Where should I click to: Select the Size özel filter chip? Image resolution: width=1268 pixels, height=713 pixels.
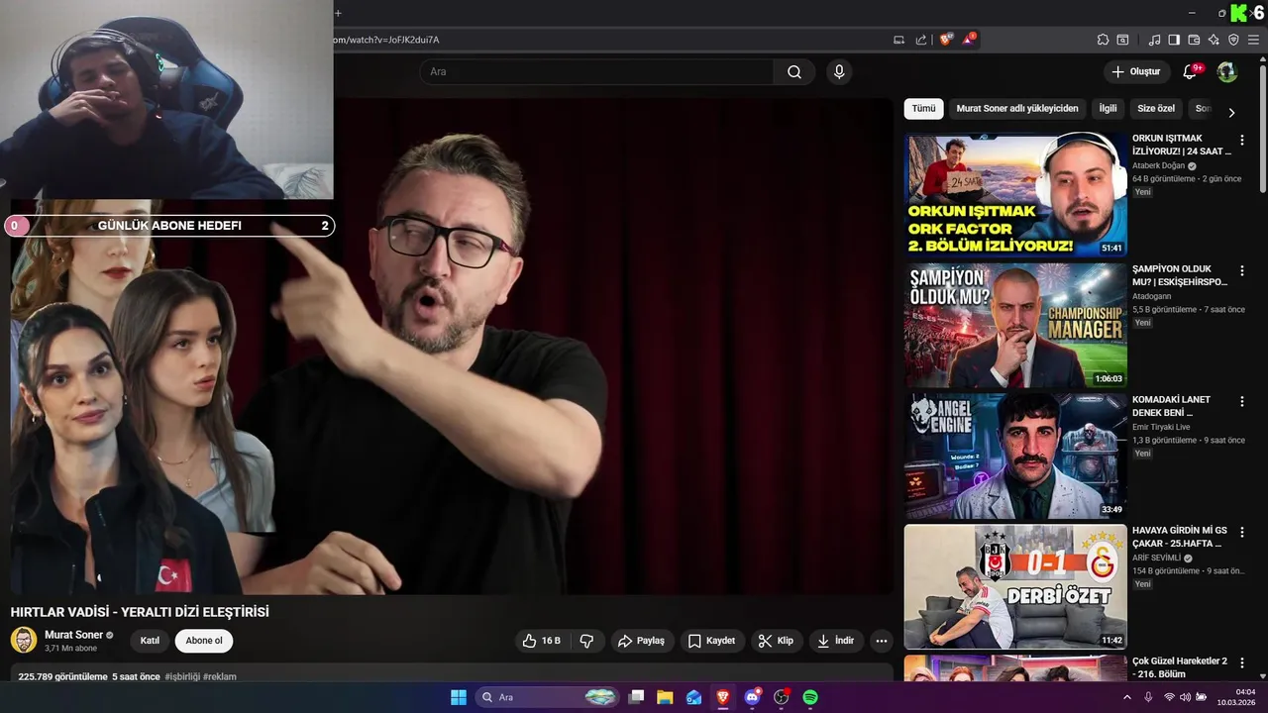1156,109
